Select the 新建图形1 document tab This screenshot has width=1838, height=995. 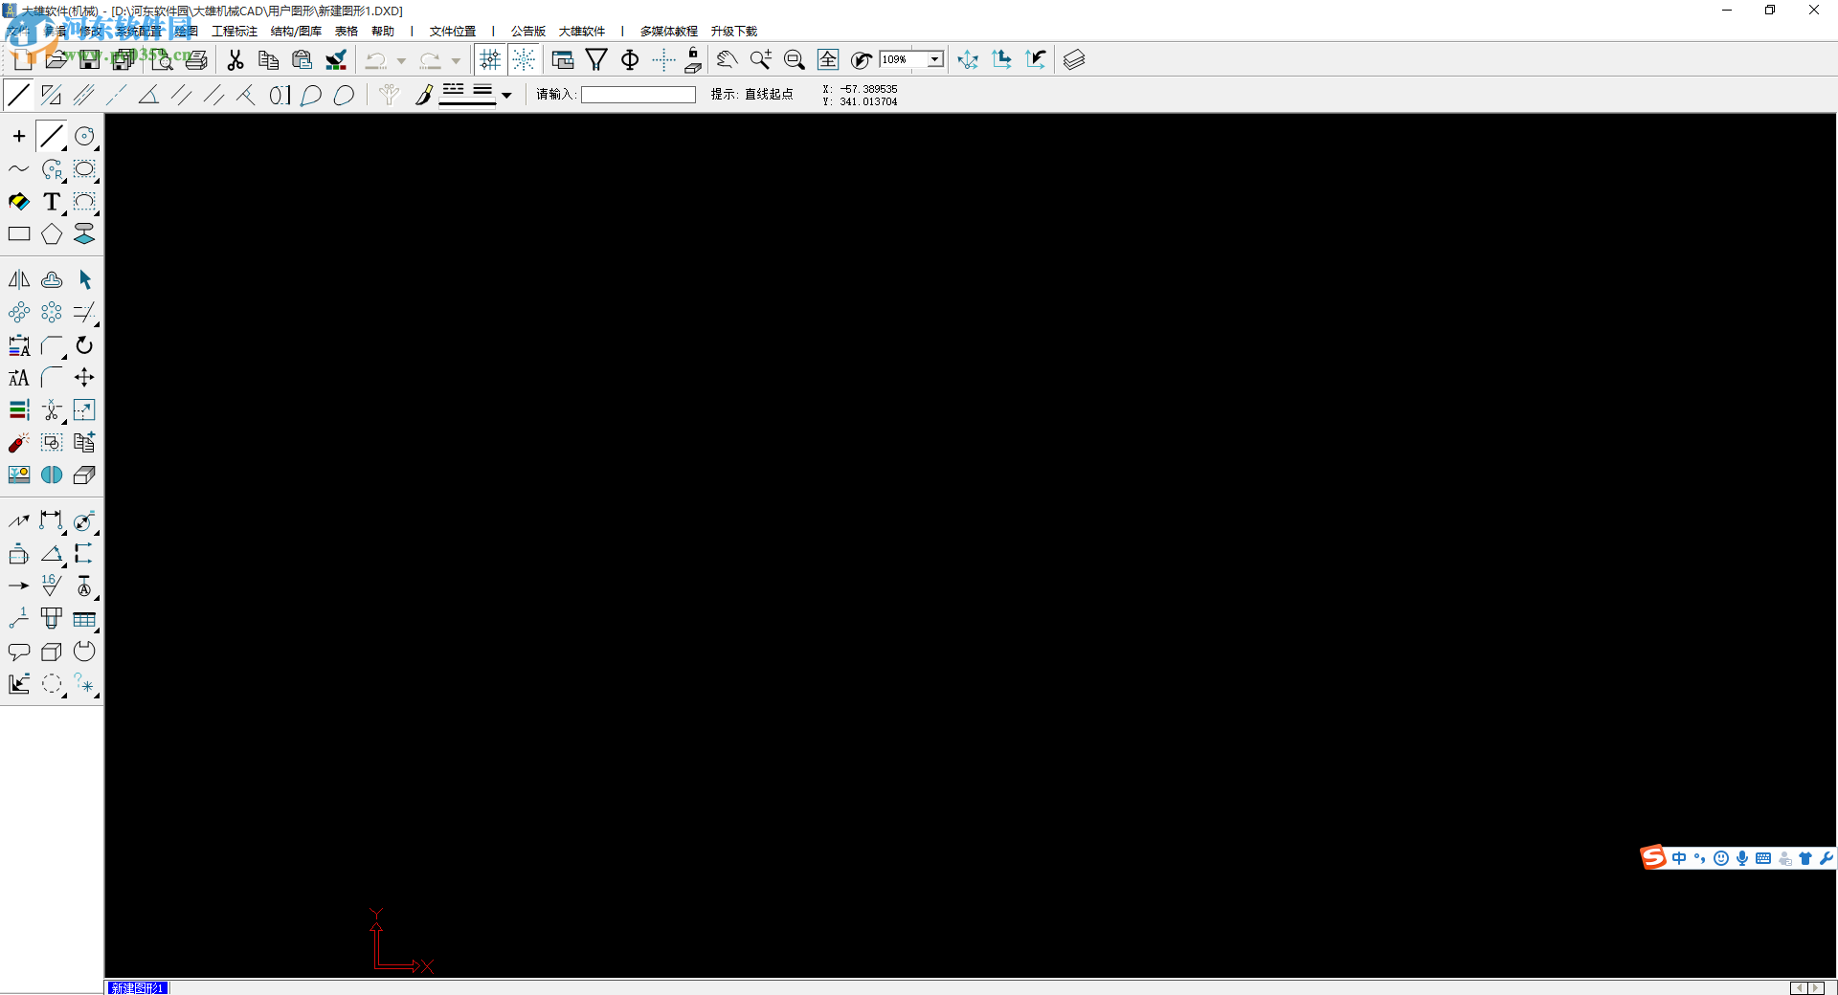[x=138, y=987]
